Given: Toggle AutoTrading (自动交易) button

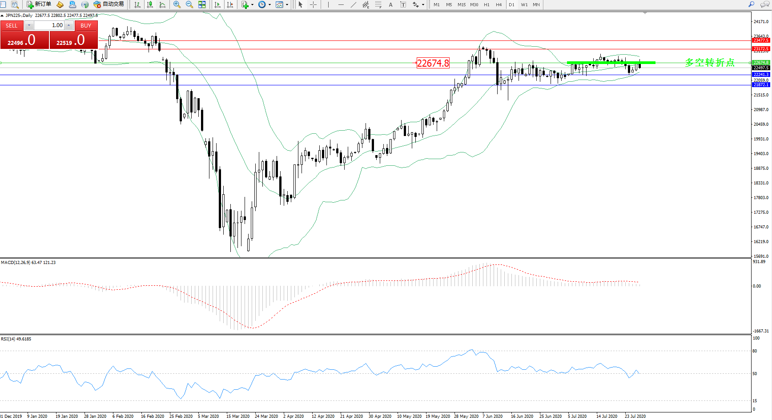Looking at the screenshot, I should coord(109,4).
